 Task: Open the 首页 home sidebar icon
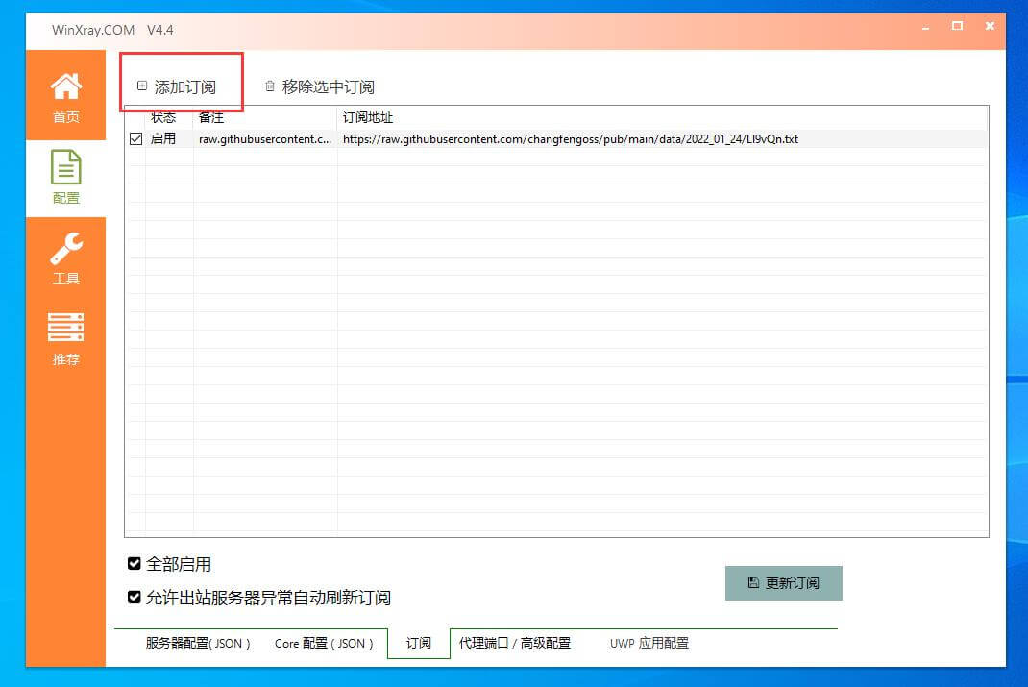click(65, 97)
